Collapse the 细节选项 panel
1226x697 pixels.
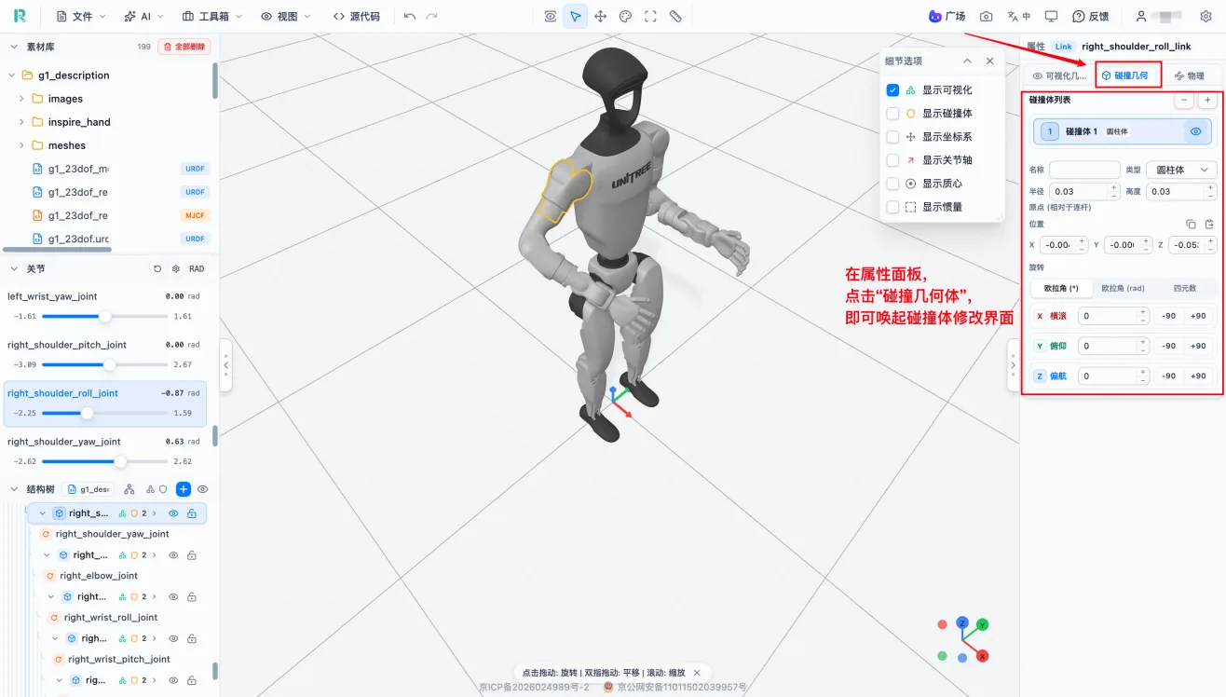[967, 61]
